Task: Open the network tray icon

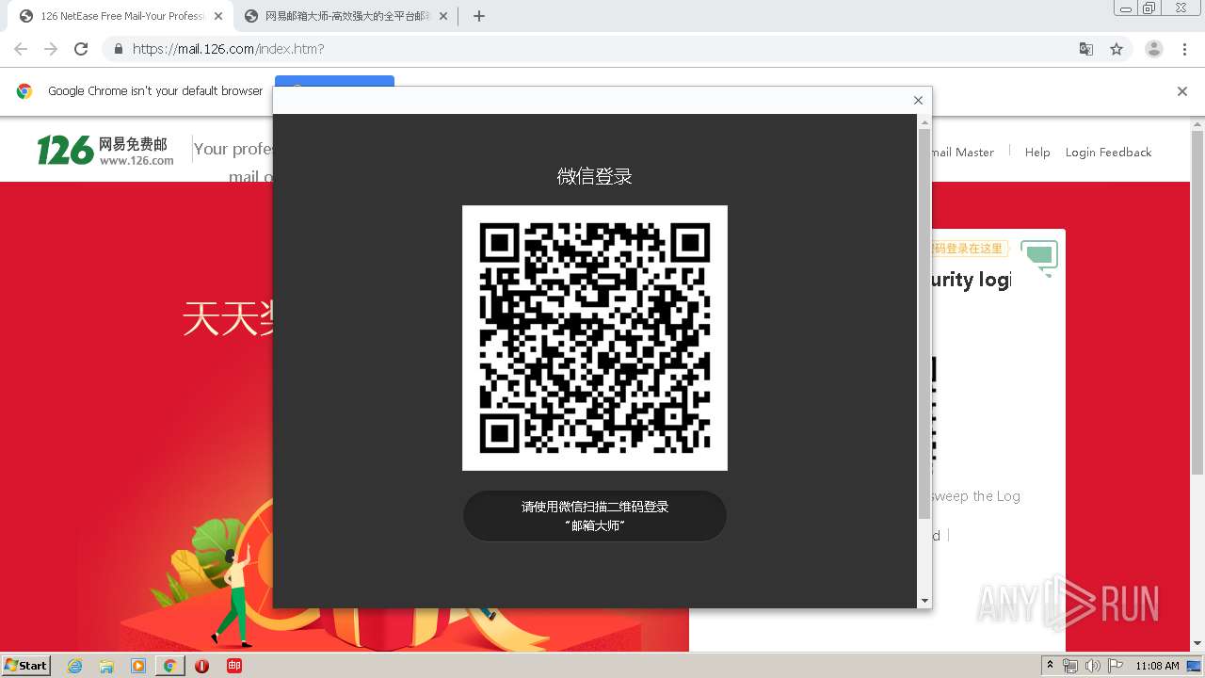Action: tap(1070, 666)
